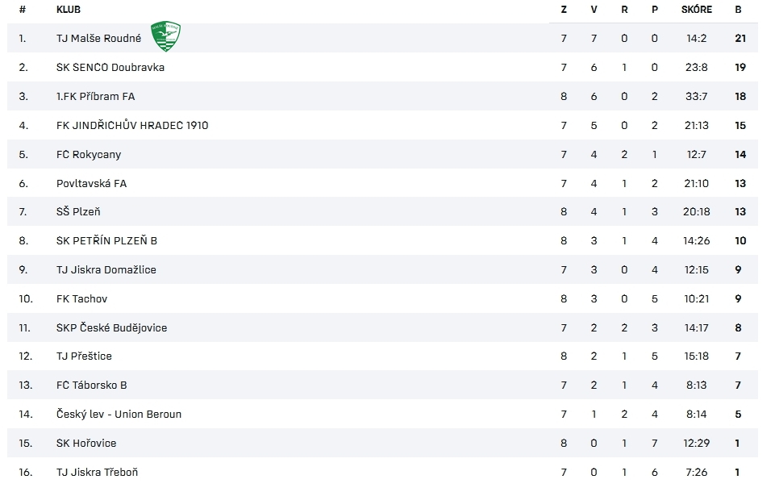Open SK Hořovice team link

[86, 443]
